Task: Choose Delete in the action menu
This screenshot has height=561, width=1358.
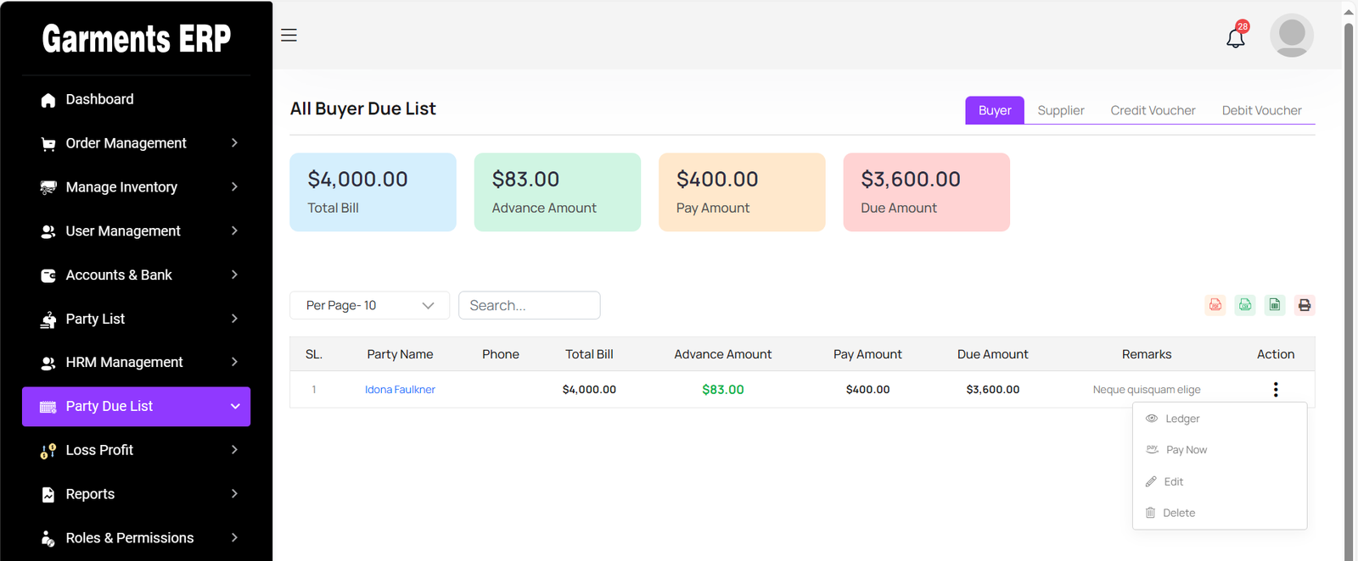Action: click(x=1178, y=513)
